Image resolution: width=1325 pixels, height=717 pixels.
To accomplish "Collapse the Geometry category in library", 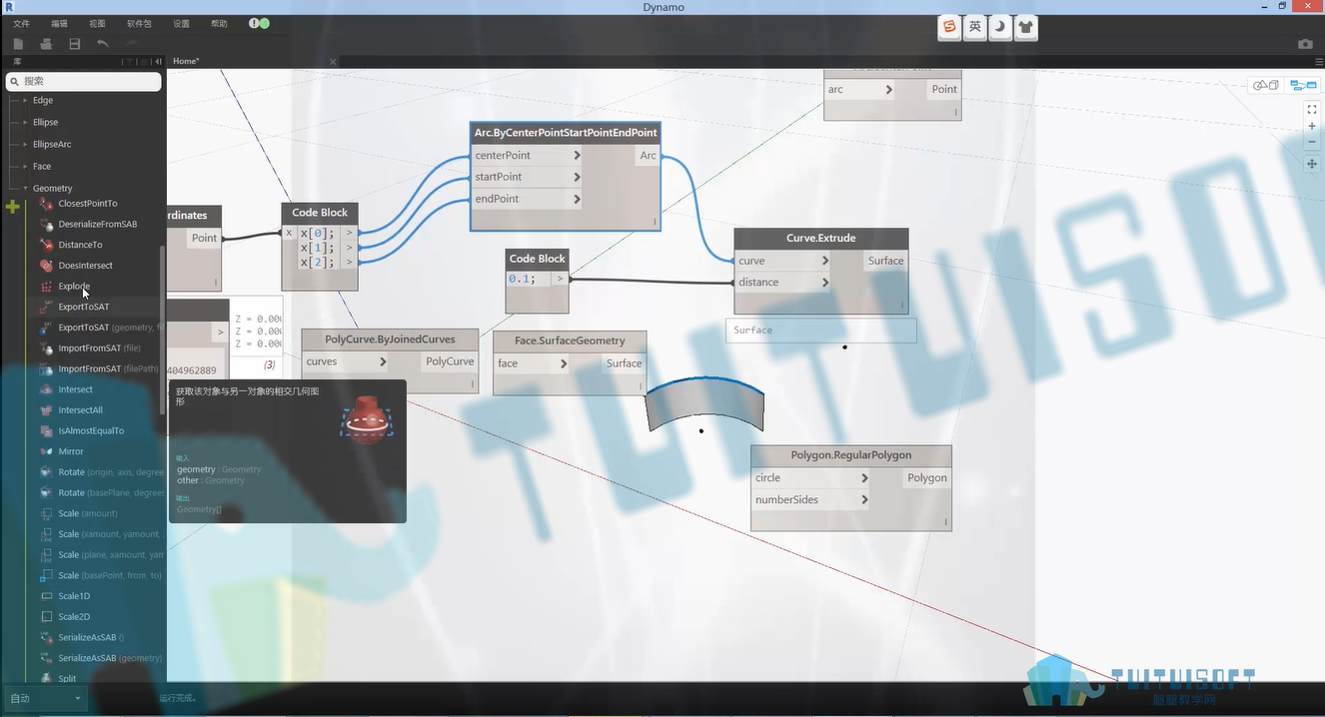I will click(25, 188).
